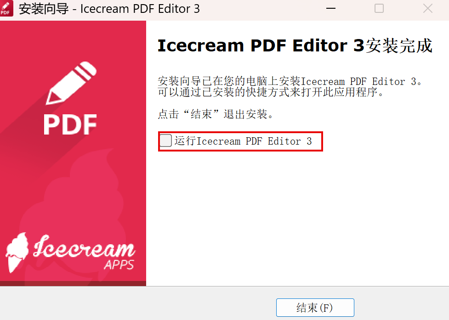This screenshot has width=449, height=320.
Task: Click the disabled maximize window icon
Action: pos(379,9)
